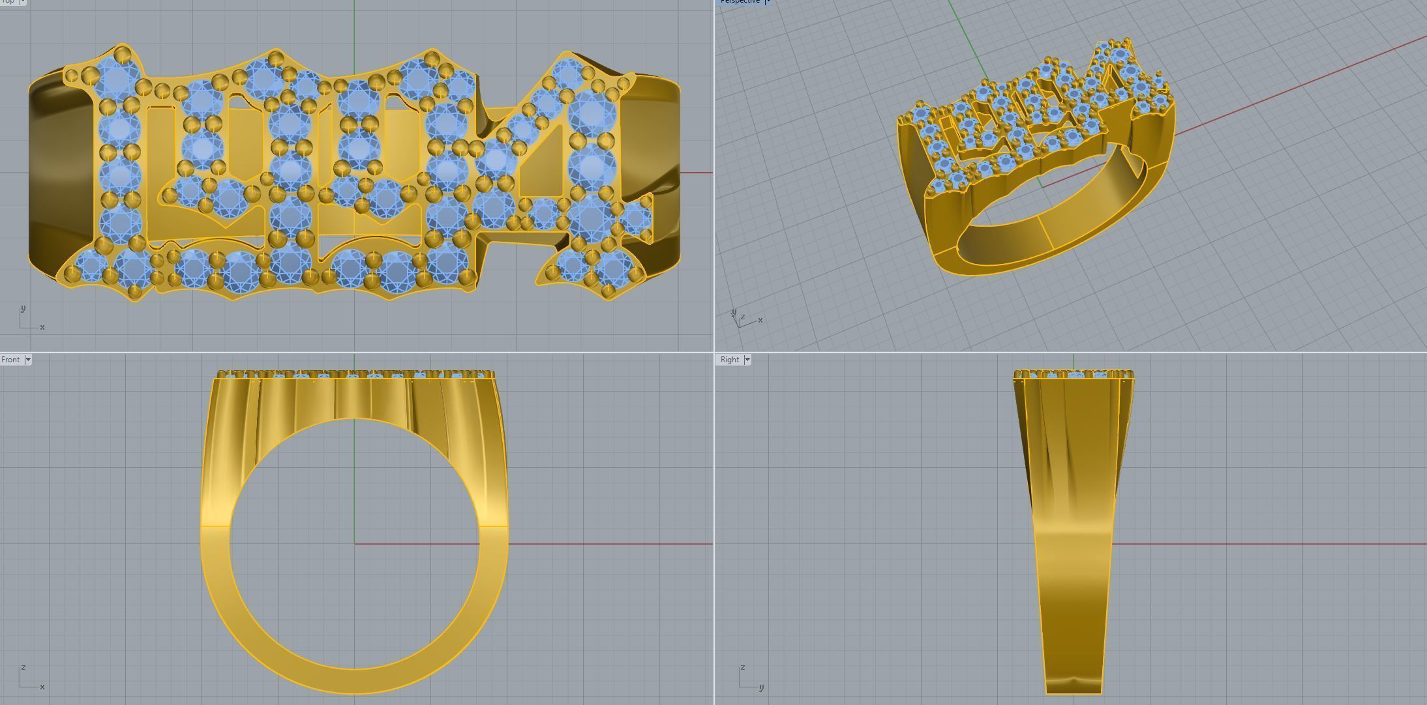Click the Top viewport title label

(8, 2)
